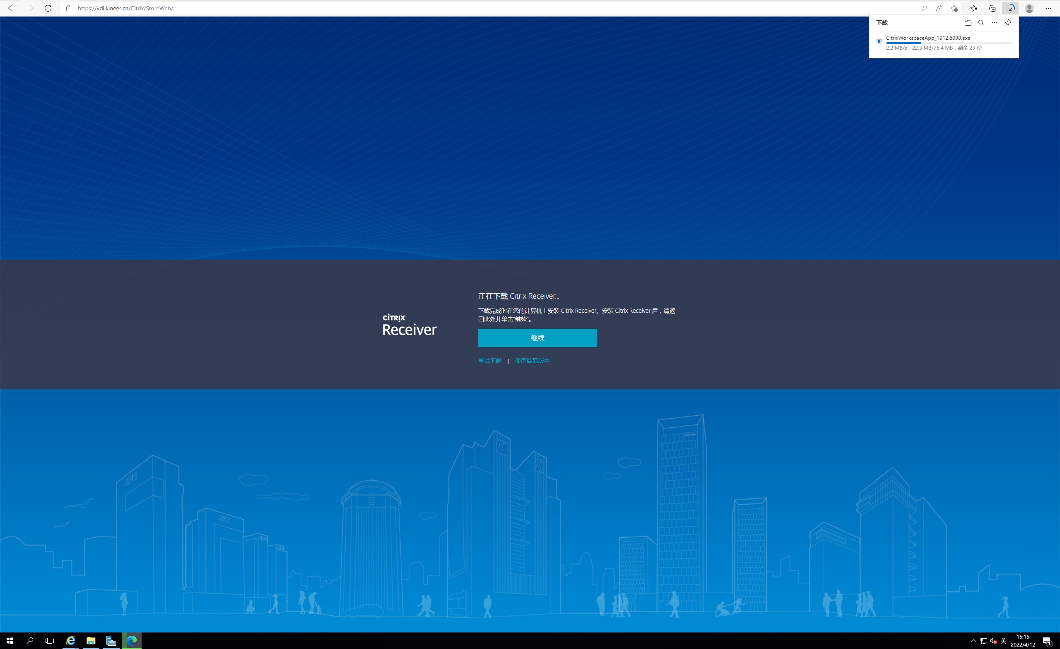Add this page to favorites
The width and height of the screenshot is (1060, 649).
pyautogui.click(x=954, y=8)
